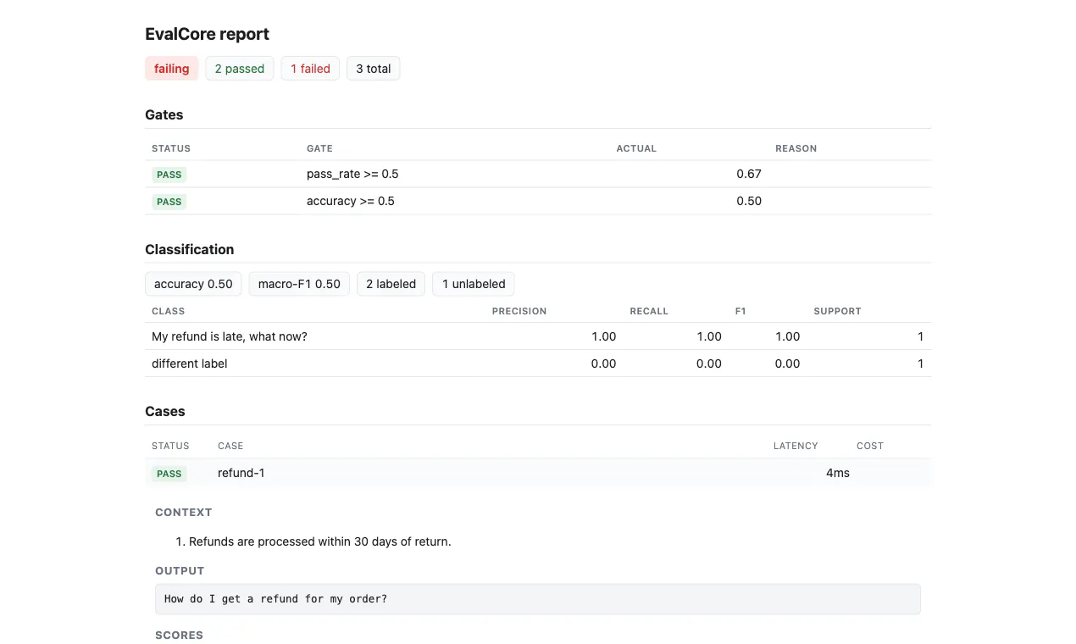This screenshot has height=644, width=1076.
Task: Click the 2 labeled pill
Action: tap(391, 284)
